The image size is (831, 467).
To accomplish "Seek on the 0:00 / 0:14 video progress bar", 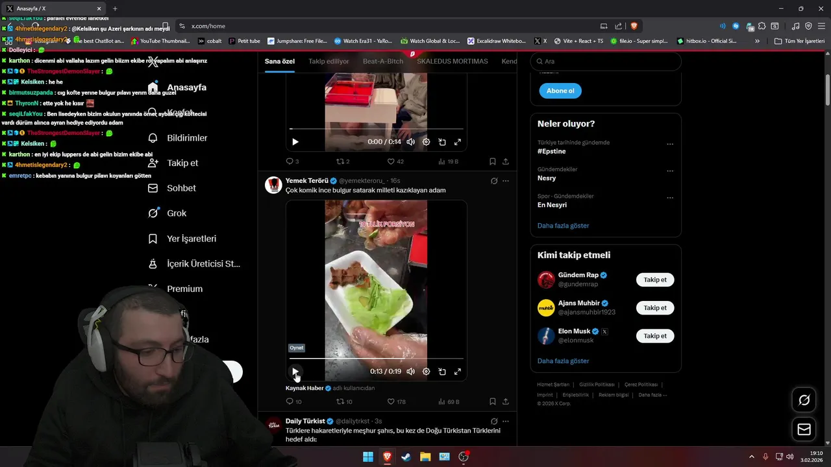I will (x=377, y=128).
